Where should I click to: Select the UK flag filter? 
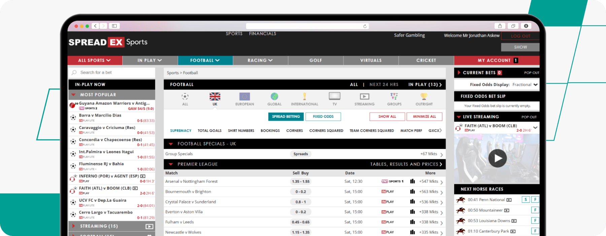[215, 97]
